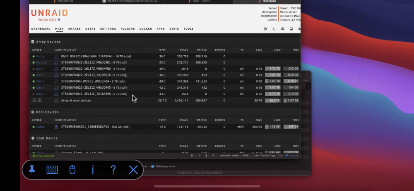The image size is (414, 191).
Task: Go to the APPS page
Action: point(161,29)
